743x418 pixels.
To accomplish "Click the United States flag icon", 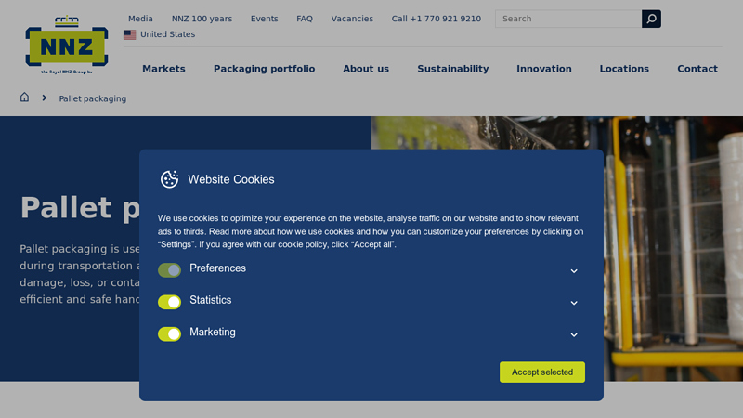I will (x=129, y=34).
